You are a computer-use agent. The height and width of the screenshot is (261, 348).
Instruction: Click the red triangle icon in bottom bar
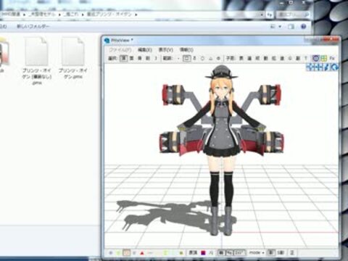142,253
